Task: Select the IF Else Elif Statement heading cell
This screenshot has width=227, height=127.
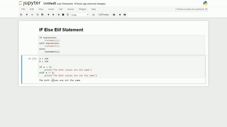Action: (61, 30)
